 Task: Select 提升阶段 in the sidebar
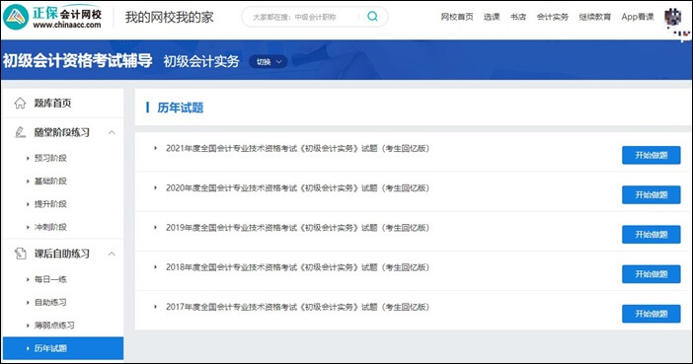click(x=50, y=203)
